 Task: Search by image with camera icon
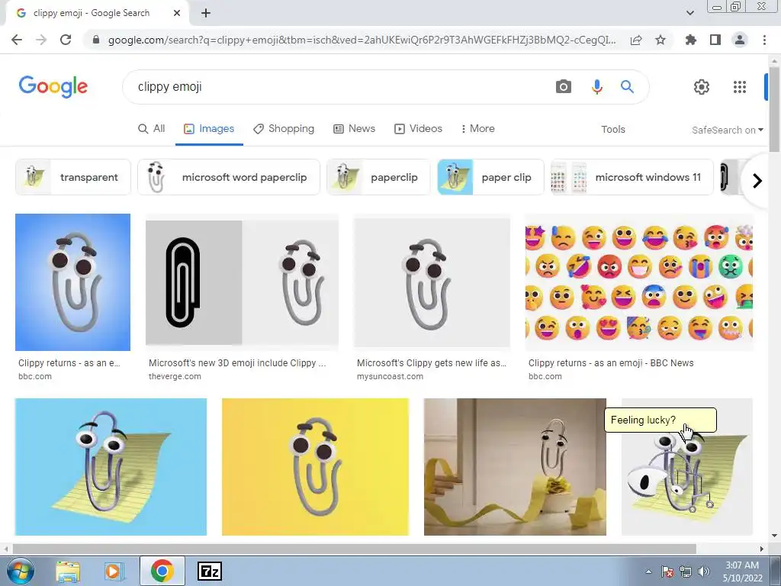pyautogui.click(x=564, y=87)
